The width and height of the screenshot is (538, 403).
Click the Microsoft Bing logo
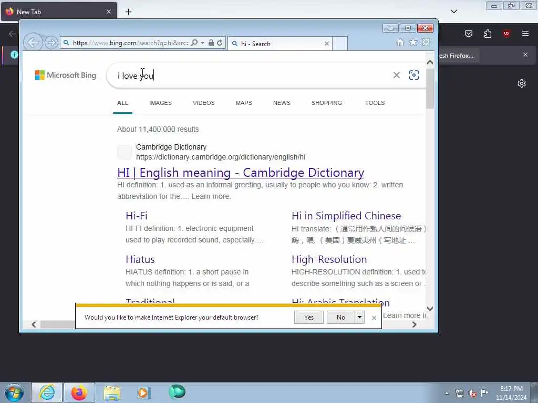tap(66, 75)
